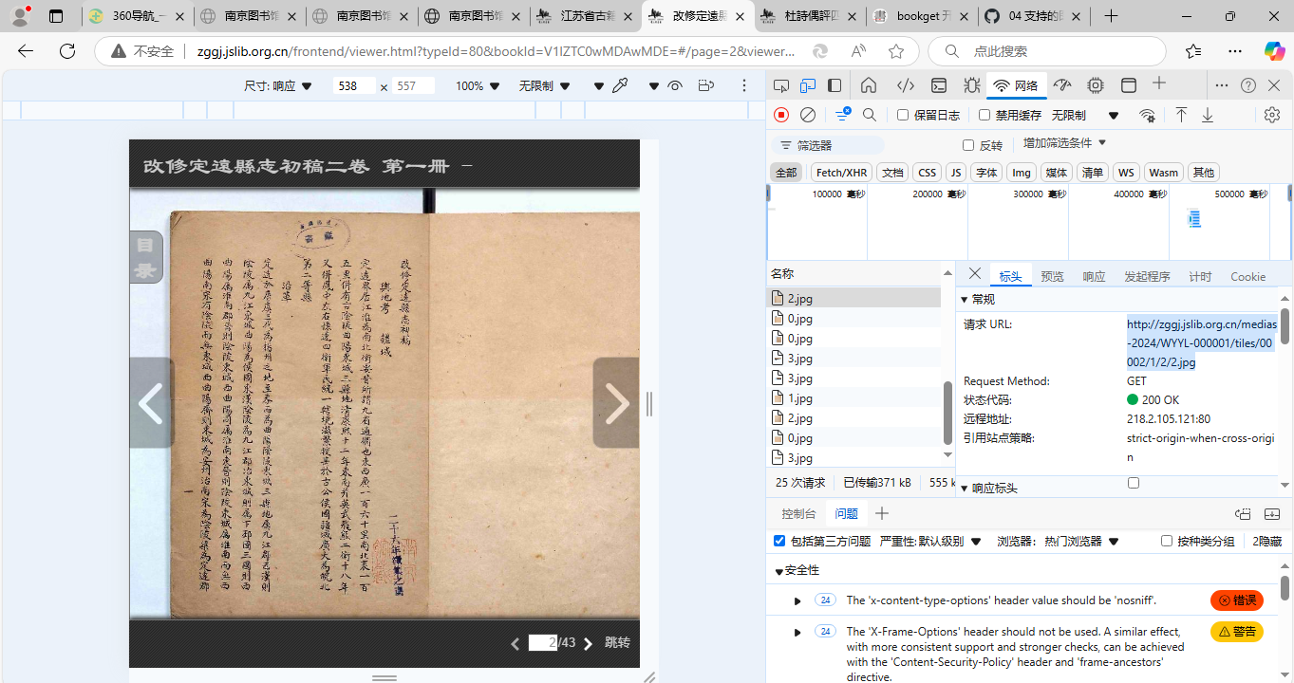Rotate the emulated device screen

(705, 85)
